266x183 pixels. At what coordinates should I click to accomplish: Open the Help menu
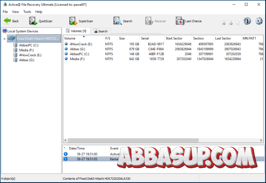point(39,12)
